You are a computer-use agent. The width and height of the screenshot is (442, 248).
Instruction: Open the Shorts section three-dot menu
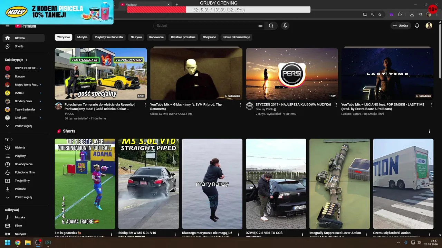tap(430, 131)
